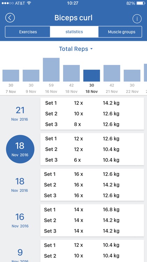Select the 9 Nov bar with 30 reps
This screenshot has height=262, width=147.
click(31, 75)
